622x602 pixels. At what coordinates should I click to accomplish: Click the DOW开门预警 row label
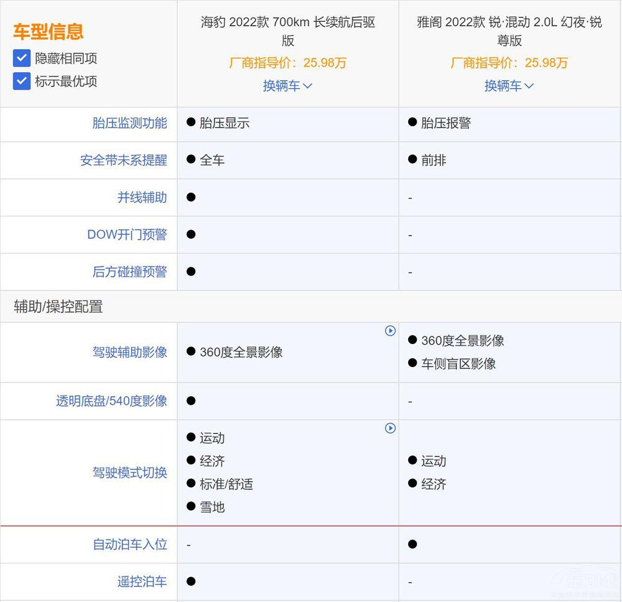tap(129, 234)
